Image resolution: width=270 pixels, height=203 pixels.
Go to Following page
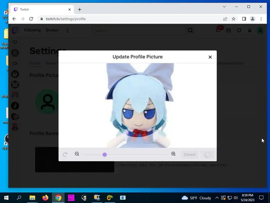(32, 30)
